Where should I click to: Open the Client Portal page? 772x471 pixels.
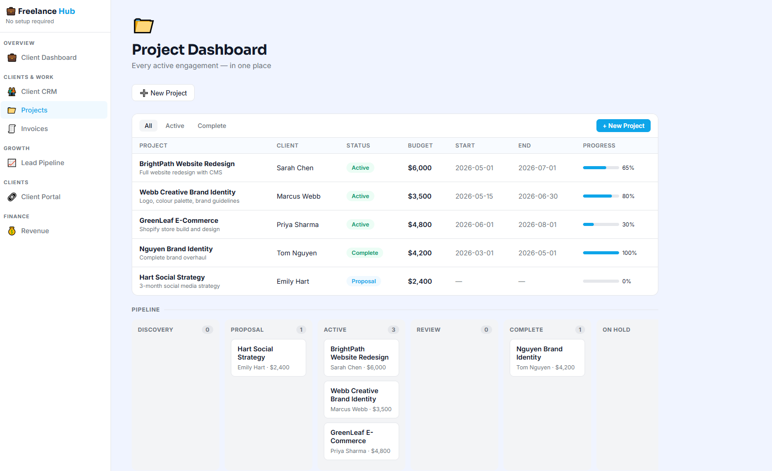click(x=54, y=197)
